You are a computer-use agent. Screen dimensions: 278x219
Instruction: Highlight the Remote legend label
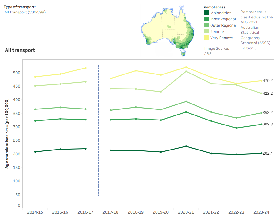click(217, 32)
